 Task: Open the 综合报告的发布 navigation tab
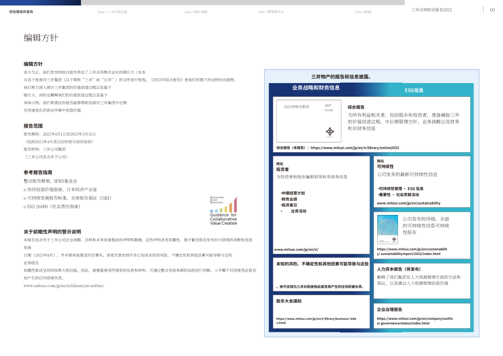click(21, 12)
